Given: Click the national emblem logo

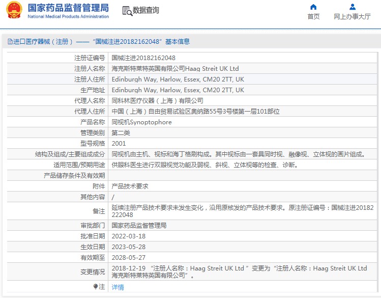Looking at the screenshot, I should pos(14,10).
